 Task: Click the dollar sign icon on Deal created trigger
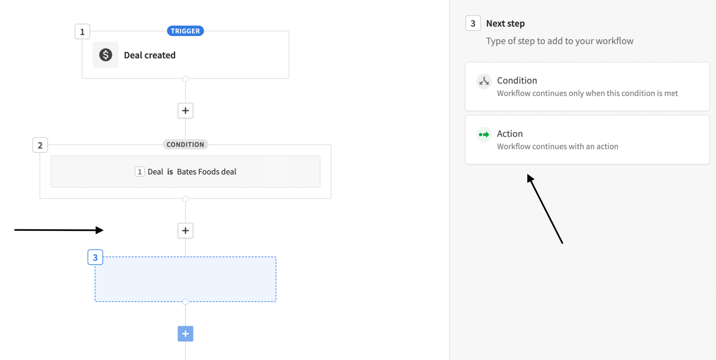point(106,55)
